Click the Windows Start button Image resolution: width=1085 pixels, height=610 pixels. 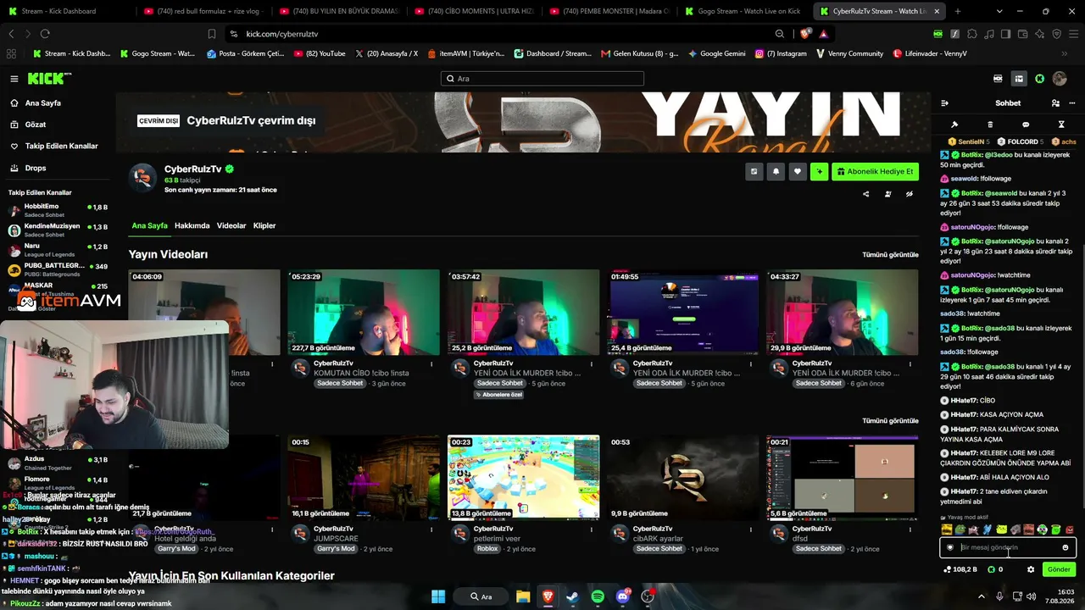click(x=438, y=596)
